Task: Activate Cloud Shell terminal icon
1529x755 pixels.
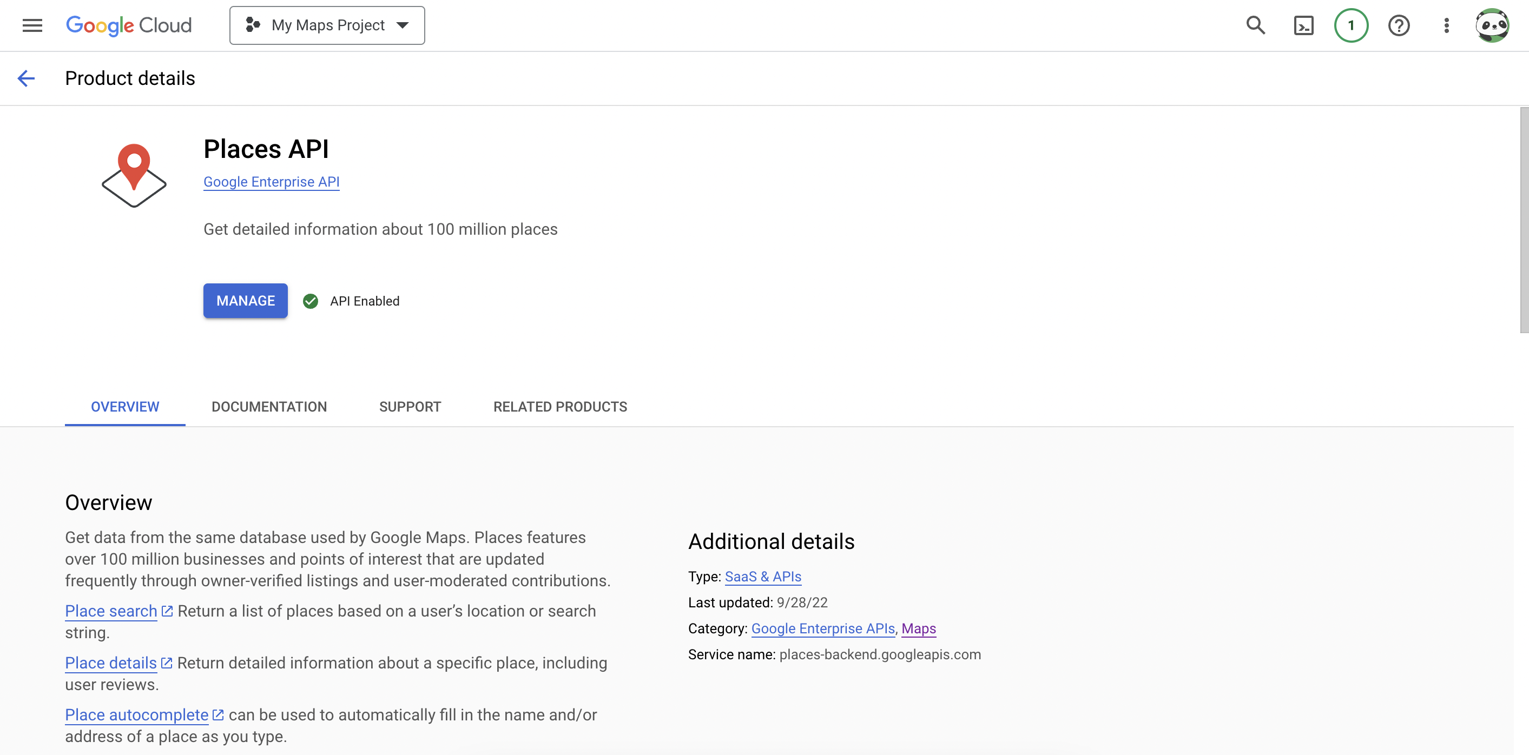Action: (x=1303, y=25)
